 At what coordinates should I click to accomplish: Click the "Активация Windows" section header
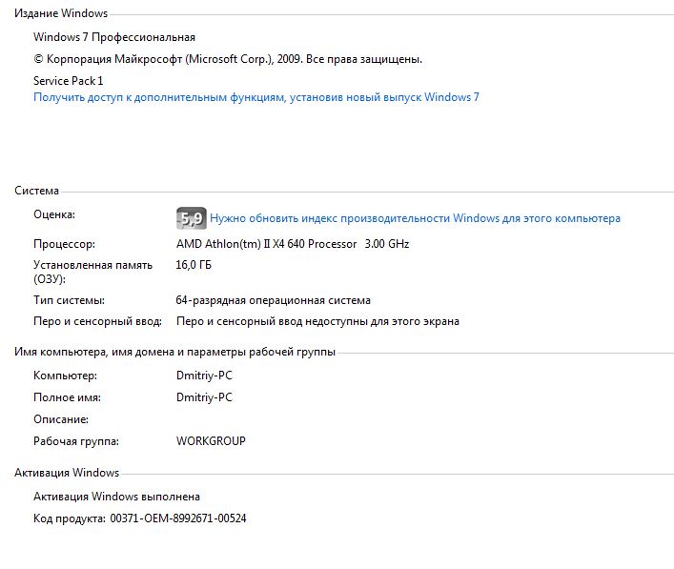(x=67, y=473)
